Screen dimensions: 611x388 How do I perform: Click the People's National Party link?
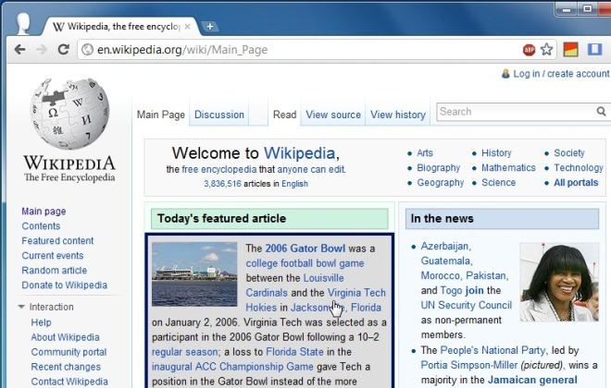pos(493,350)
